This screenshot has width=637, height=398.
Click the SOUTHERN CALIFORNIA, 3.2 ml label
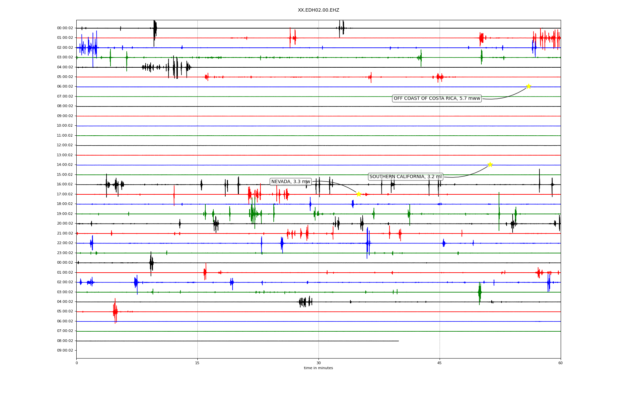[x=405, y=177]
